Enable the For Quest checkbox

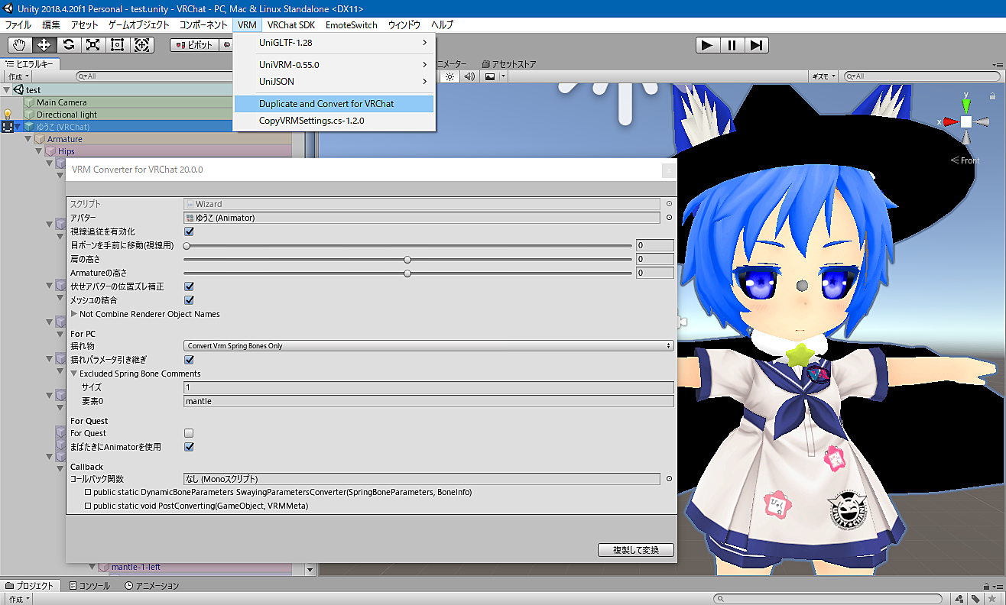(189, 433)
